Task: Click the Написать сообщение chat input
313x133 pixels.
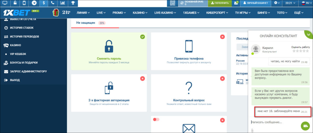Action: [274, 122]
